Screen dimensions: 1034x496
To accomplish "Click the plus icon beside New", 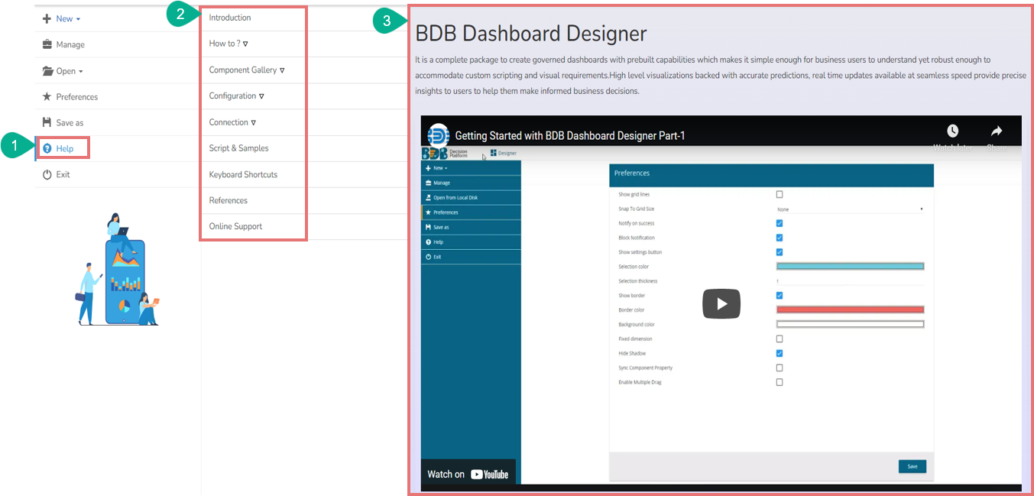I will pos(47,18).
